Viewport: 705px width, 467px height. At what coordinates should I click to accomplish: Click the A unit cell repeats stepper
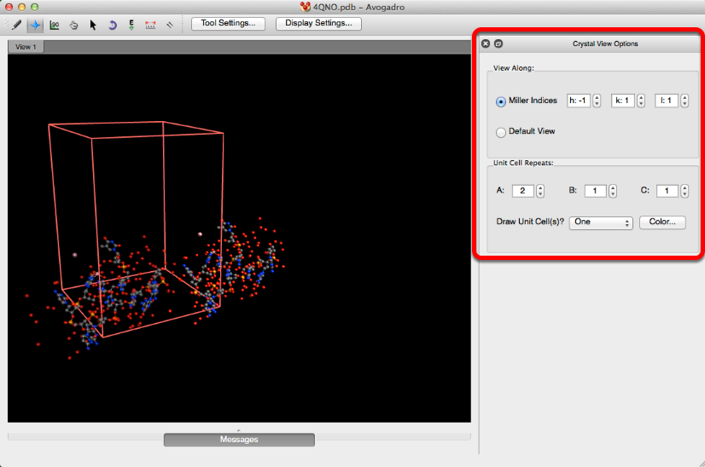point(539,191)
